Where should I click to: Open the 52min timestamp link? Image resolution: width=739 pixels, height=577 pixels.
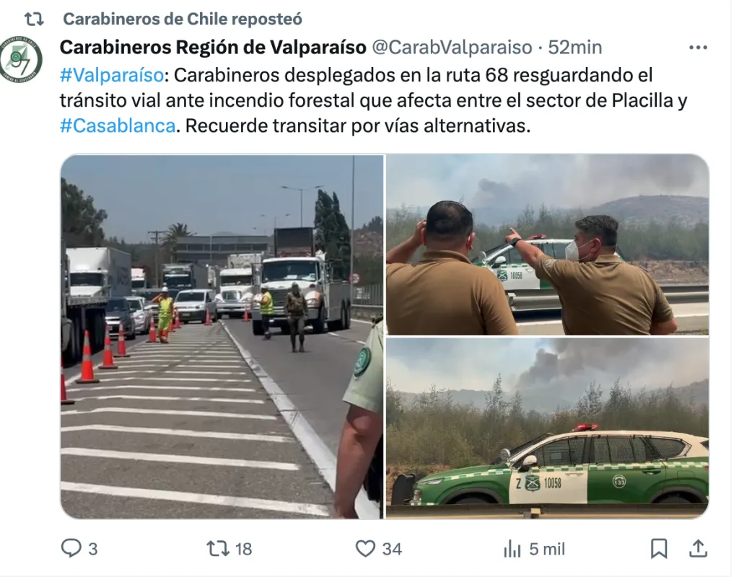pos(575,48)
